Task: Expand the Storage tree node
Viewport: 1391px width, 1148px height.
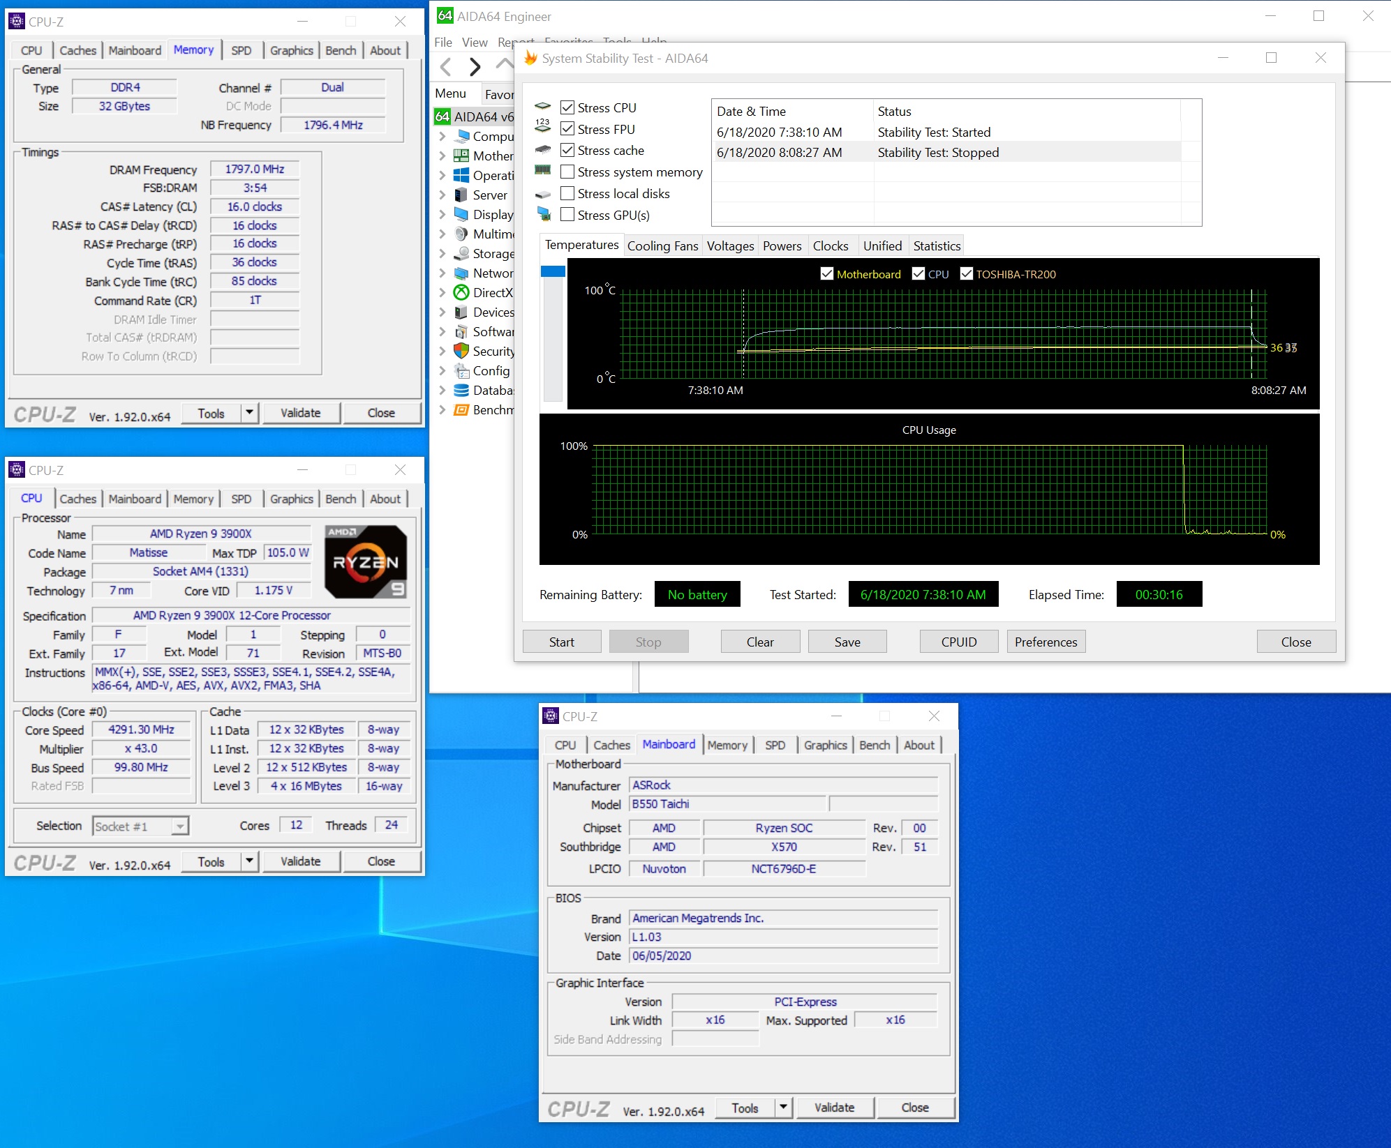Action: click(x=442, y=254)
